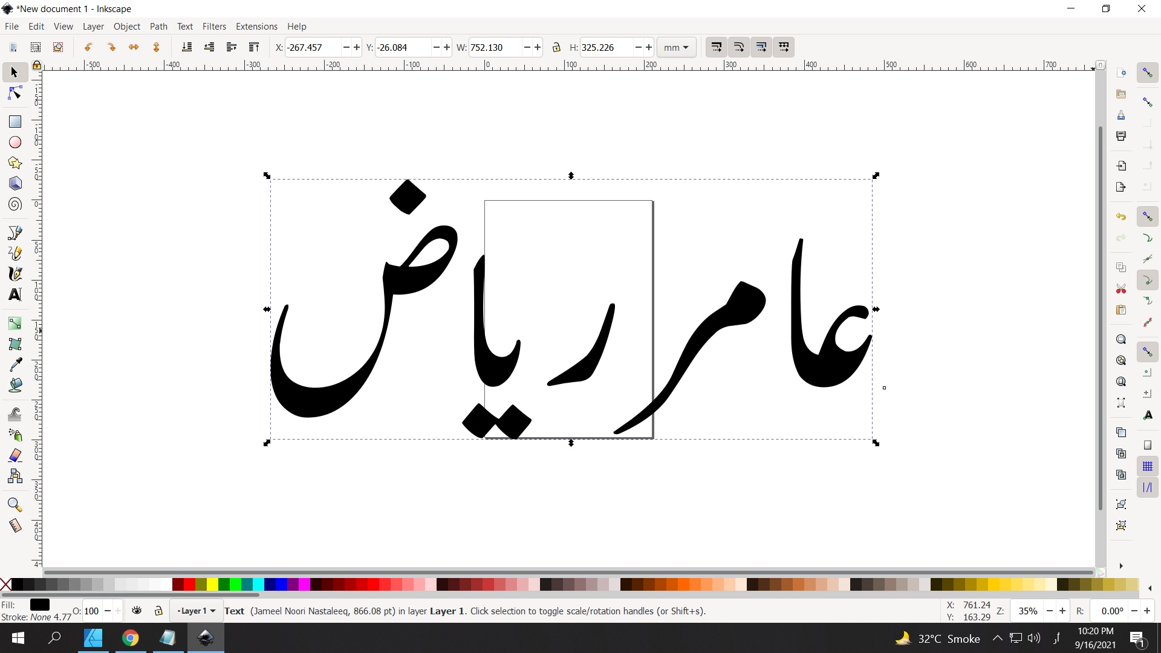Select the Paint bucket tool

point(15,385)
